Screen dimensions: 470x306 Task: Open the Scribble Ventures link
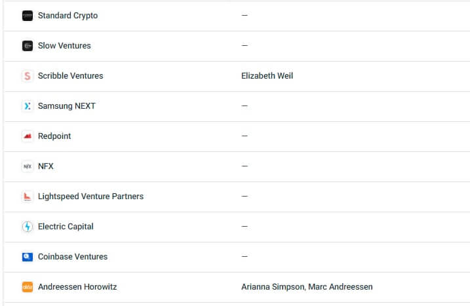70,76
